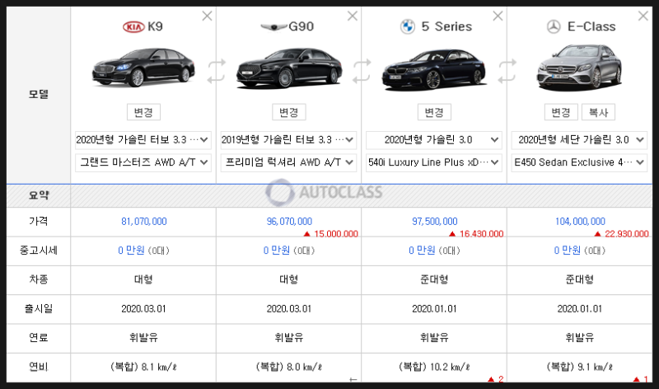Click the black G90 car thumbnail
This screenshot has width=659, height=389.
click(289, 68)
